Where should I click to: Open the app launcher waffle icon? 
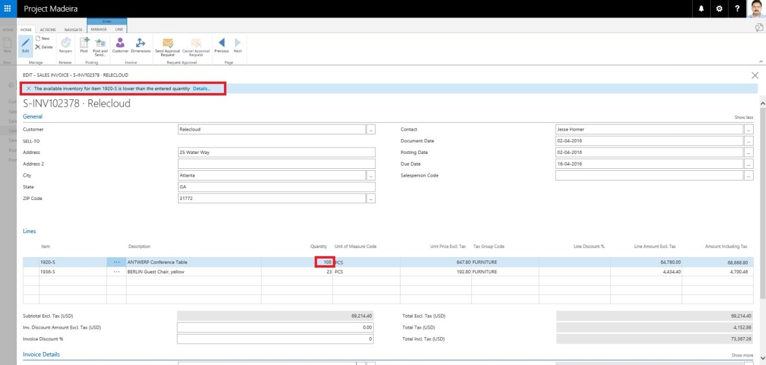pos(8,8)
